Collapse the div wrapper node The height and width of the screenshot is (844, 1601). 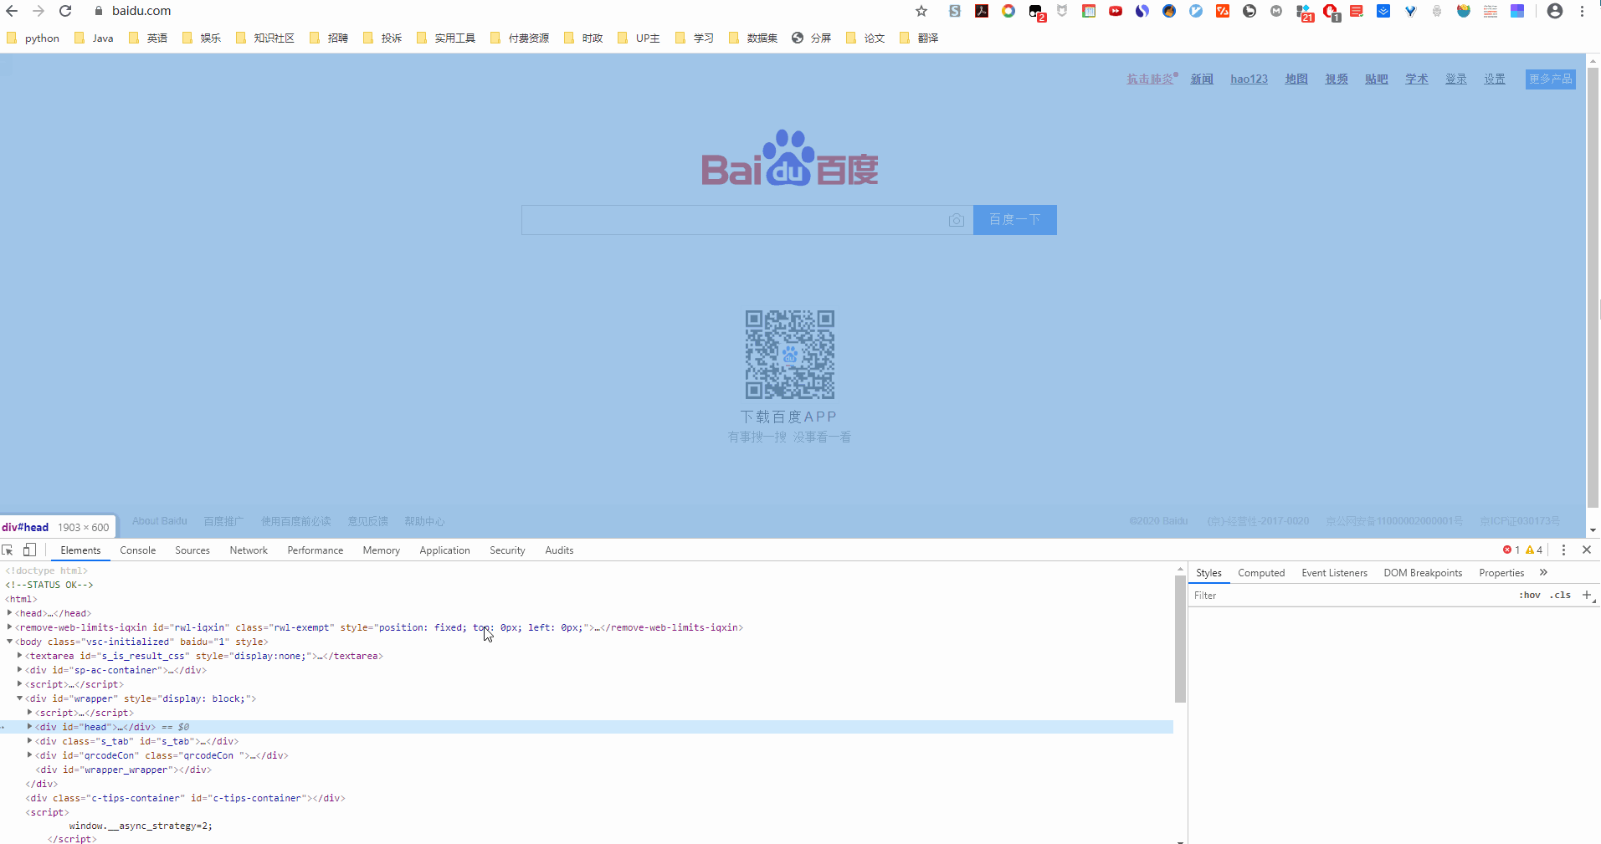20,698
